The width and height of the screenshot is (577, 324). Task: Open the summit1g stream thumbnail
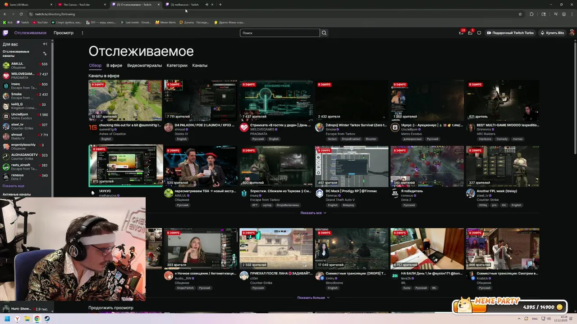125,100
